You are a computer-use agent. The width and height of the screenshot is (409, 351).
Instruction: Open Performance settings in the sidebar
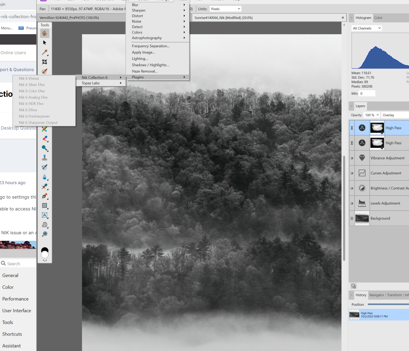pos(15,299)
